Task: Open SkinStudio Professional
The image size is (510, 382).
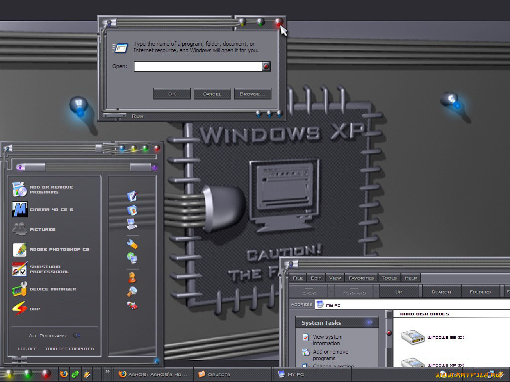Action: tap(50, 269)
